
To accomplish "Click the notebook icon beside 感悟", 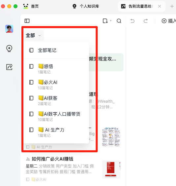I will (x=31, y=66).
